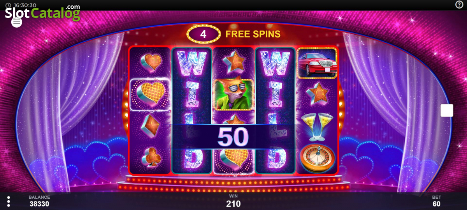Click the balance value 38330

point(39,204)
